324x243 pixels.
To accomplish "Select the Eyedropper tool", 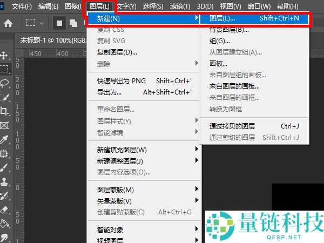I will point(4,139).
